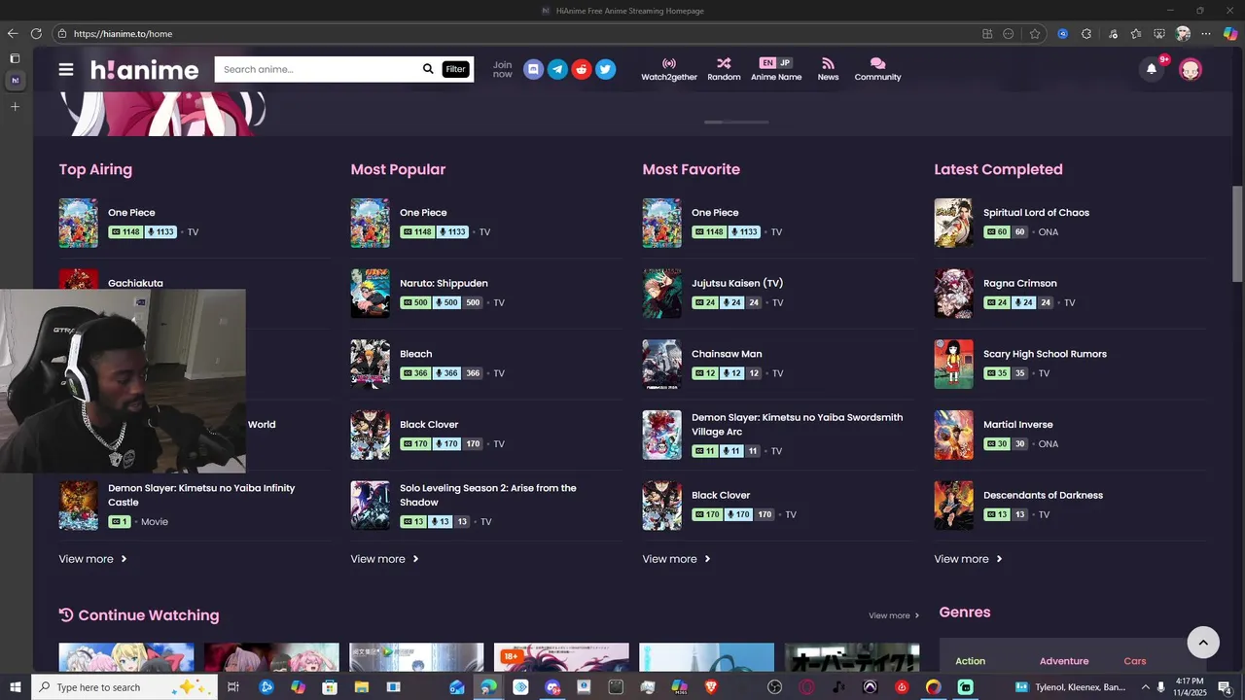
Task: Open the browser profile picture
Action: pyautogui.click(x=1183, y=33)
